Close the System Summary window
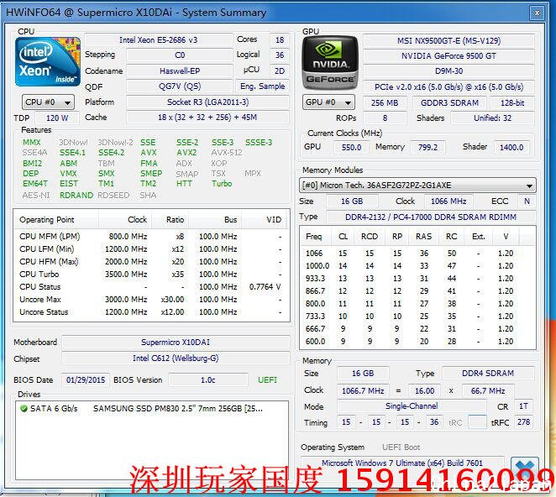Screen dimensions: 556x497 537,13
